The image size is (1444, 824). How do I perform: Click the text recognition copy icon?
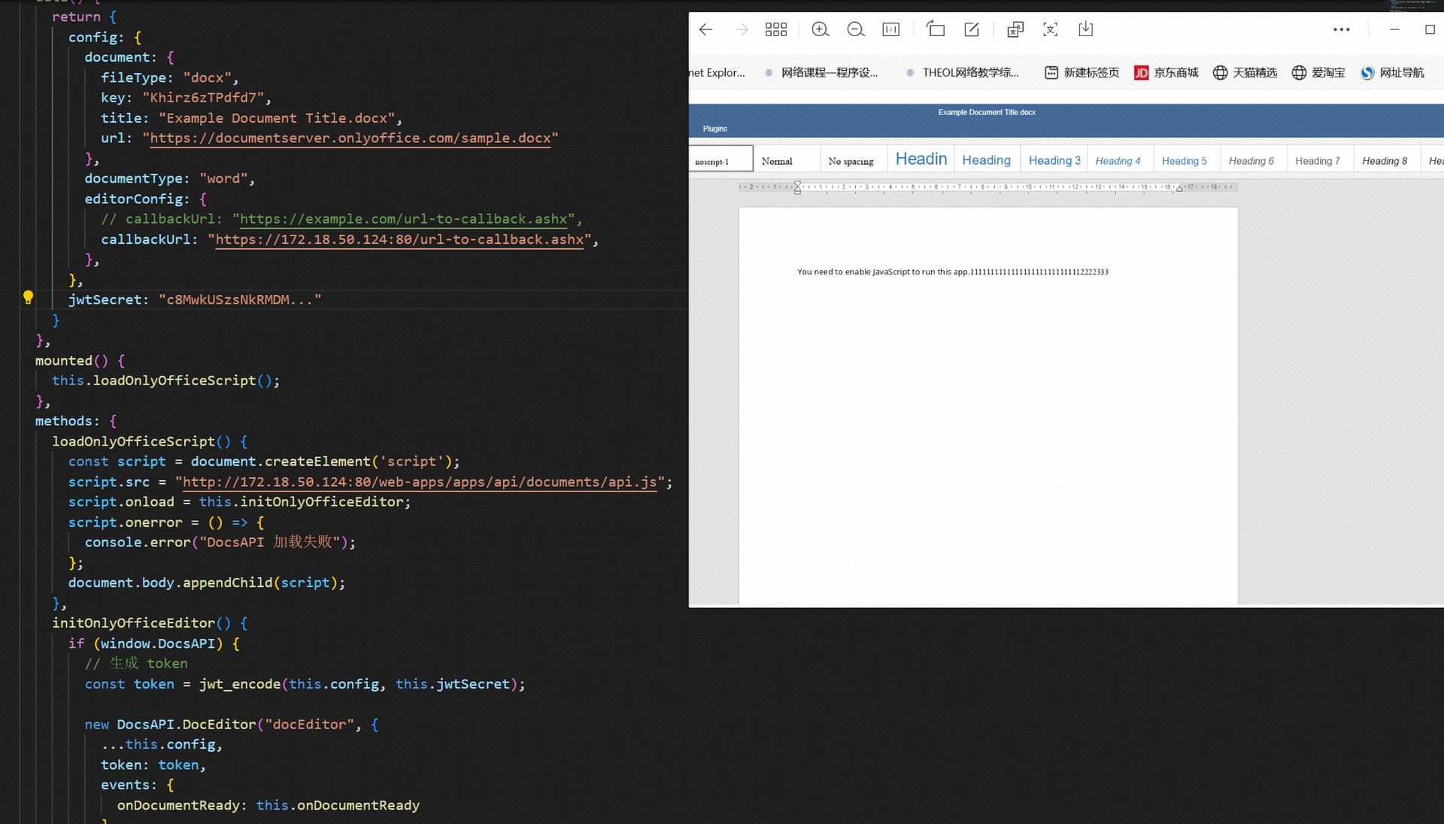1015,29
